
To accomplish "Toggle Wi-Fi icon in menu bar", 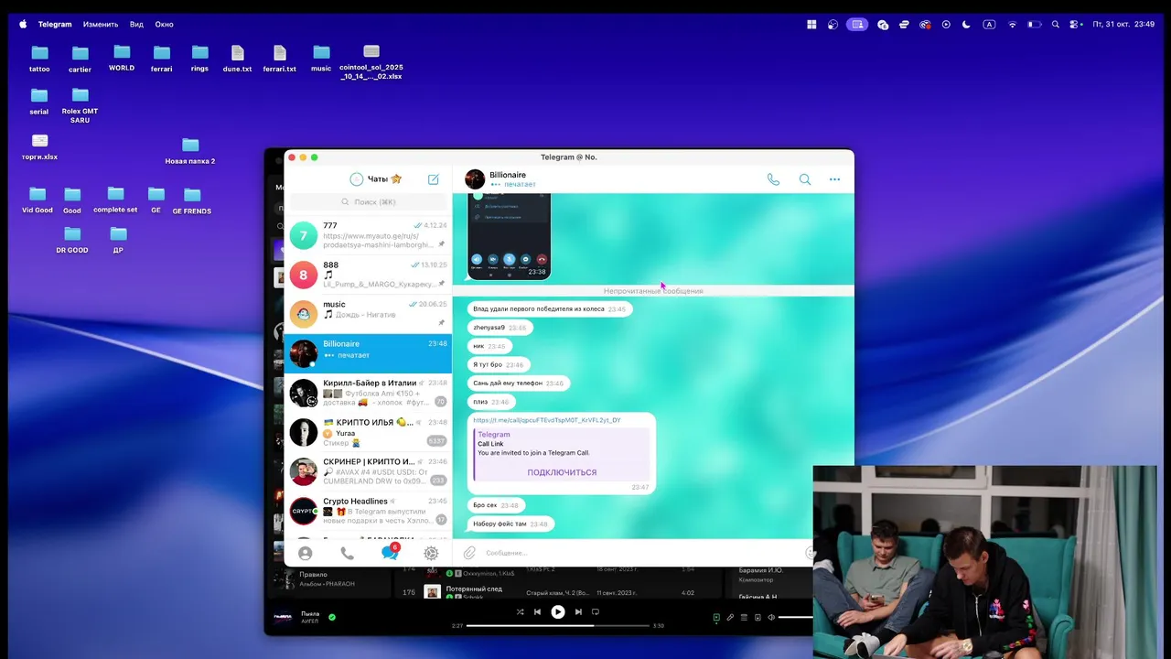I will click(1012, 25).
